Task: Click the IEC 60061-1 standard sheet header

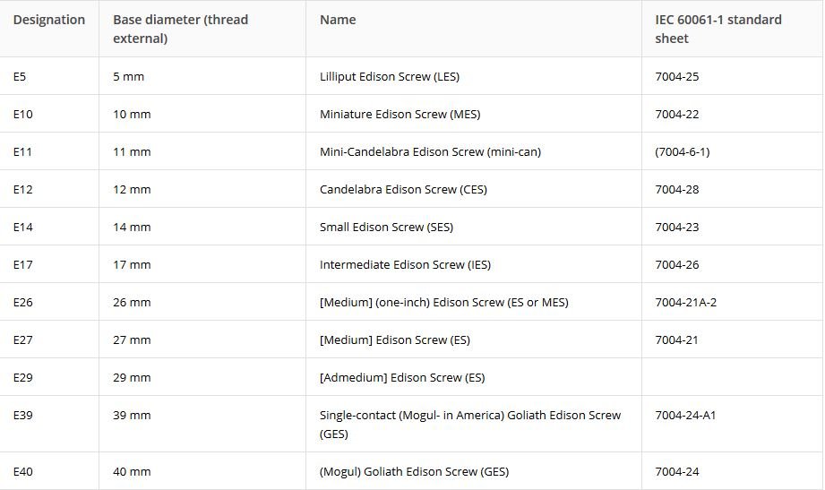Action: 718,29
